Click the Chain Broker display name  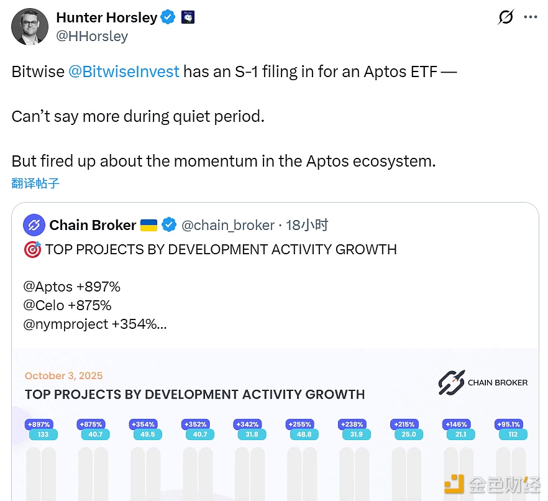coord(93,225)
